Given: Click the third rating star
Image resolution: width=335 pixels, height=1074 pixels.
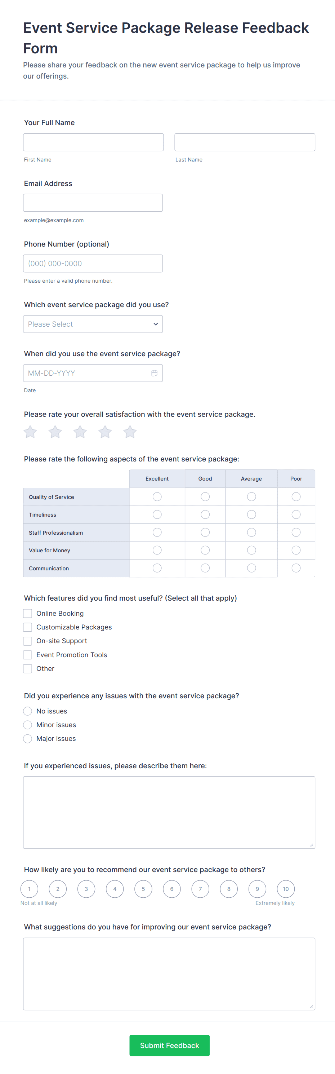Looking at the screenshot, I should [80, 432].
